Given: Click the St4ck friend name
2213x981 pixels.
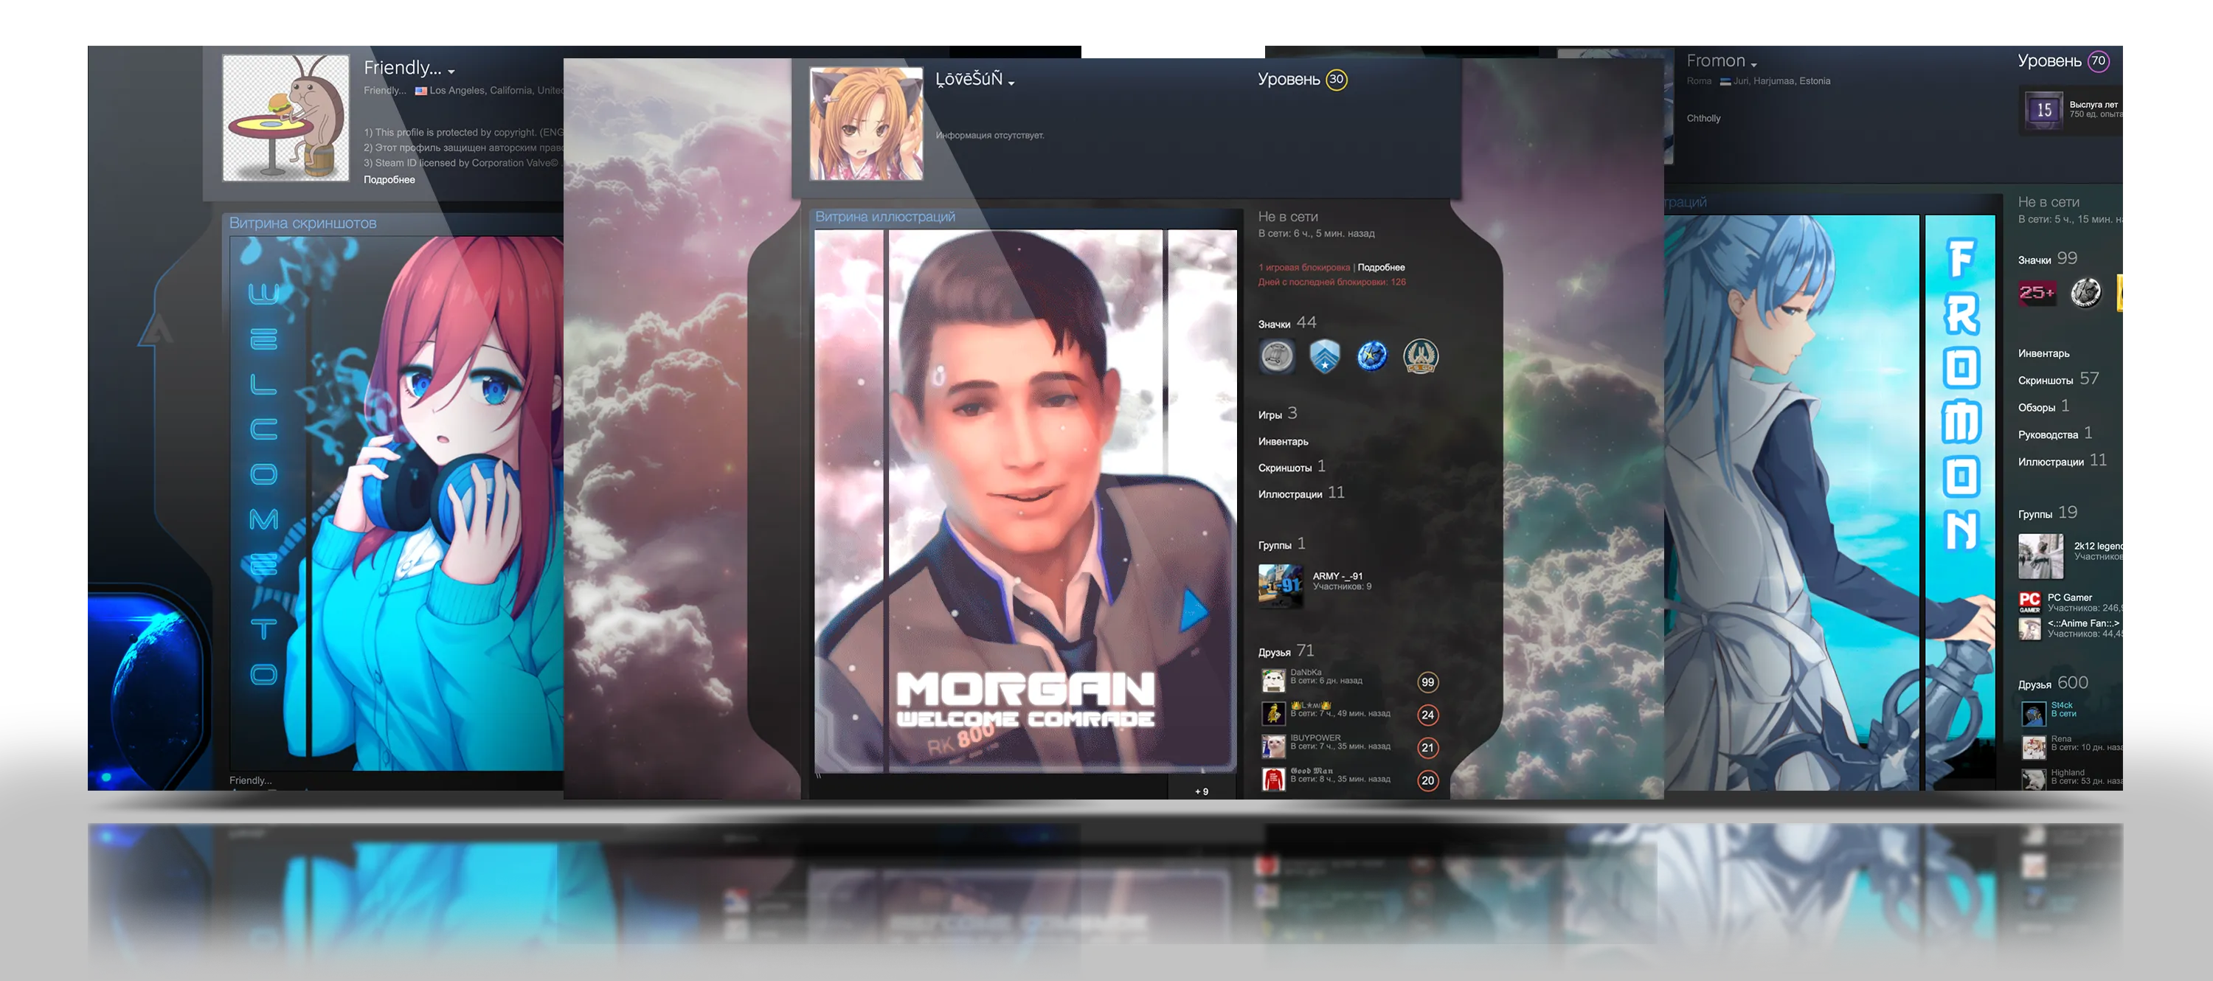Looking at the screenshot, I should click(x=2062, y=705).
